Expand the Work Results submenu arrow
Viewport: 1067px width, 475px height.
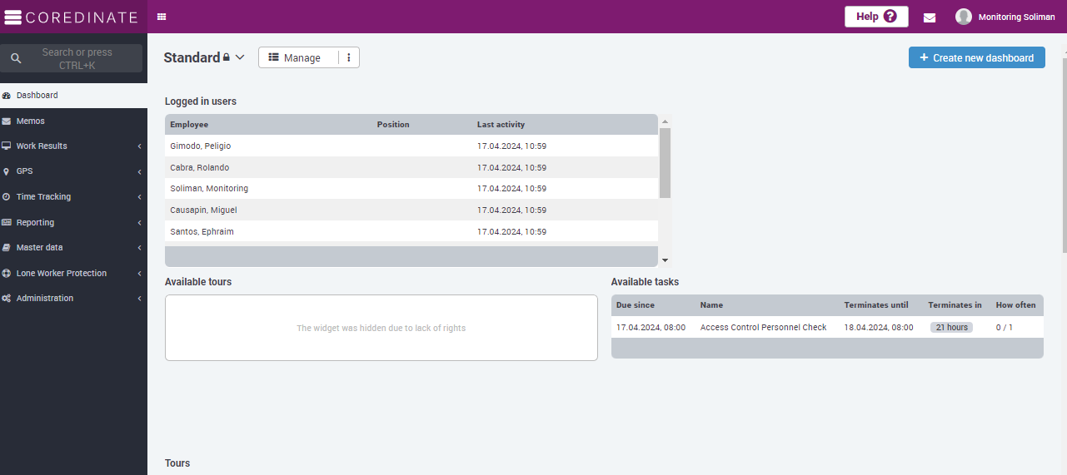click(x=139, y=146)
